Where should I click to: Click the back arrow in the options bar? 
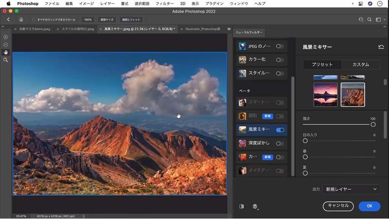click(x=8, y=19)
